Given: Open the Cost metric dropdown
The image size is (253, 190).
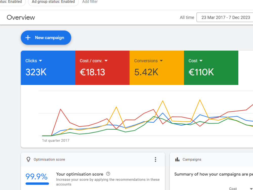Looking at the screenshot, I should point(201,61).
